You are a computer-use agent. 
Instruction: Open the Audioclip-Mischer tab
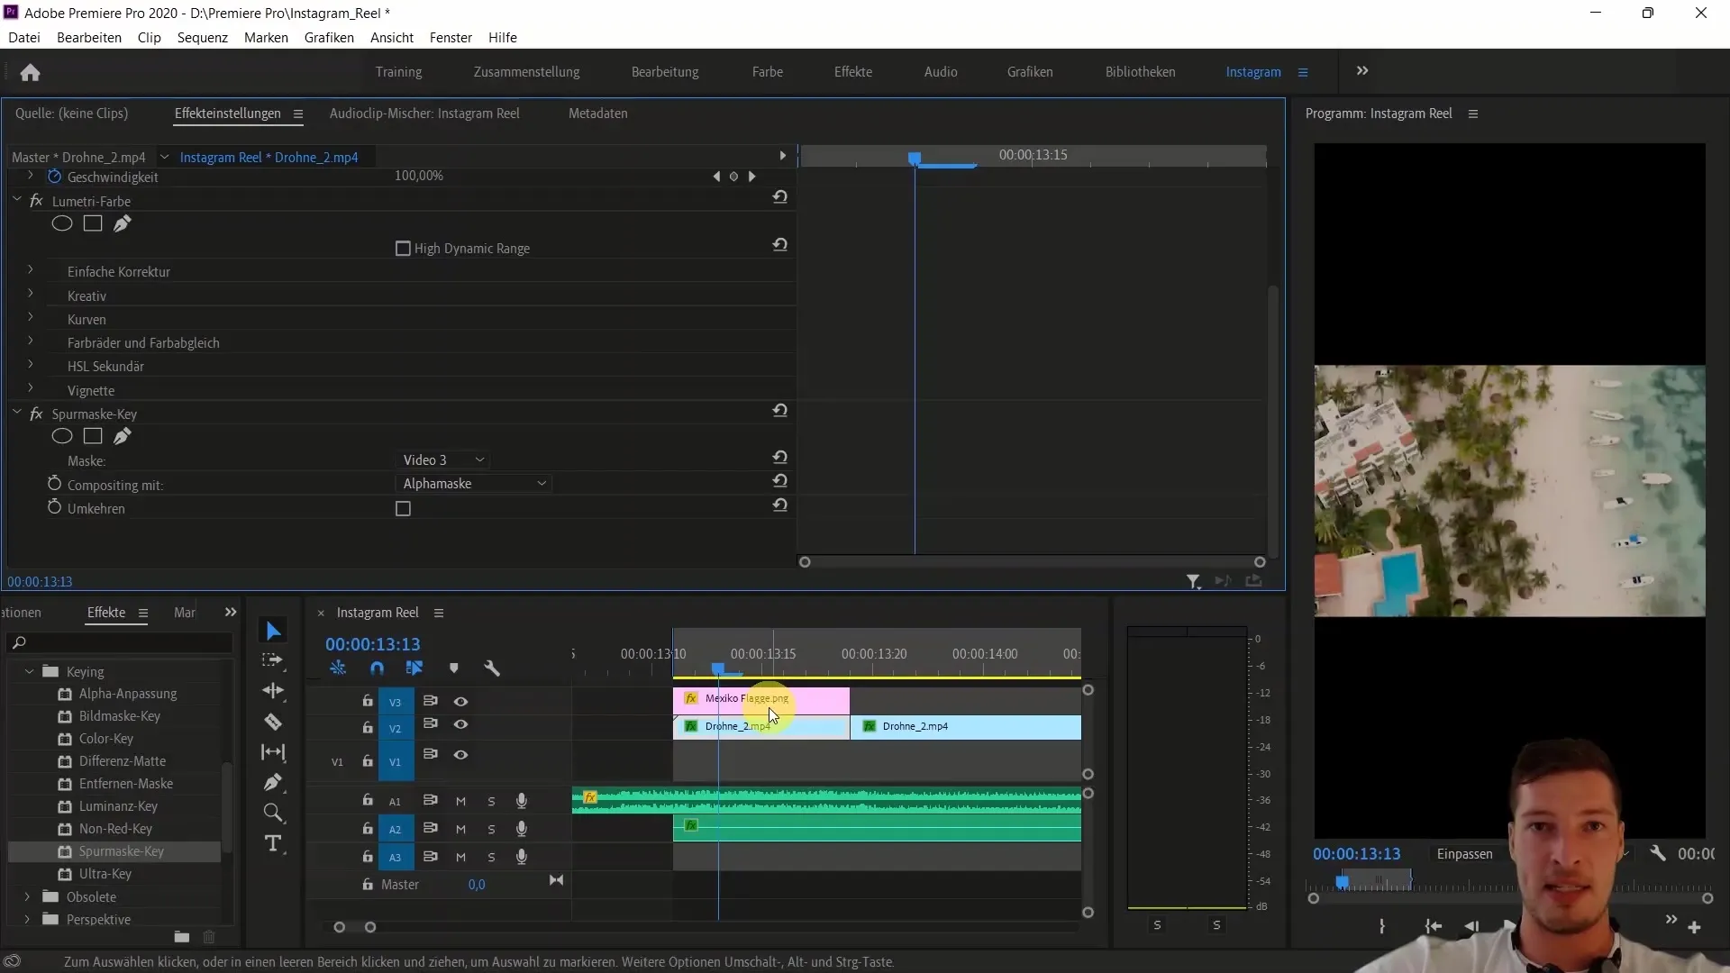tap(424, 114)
